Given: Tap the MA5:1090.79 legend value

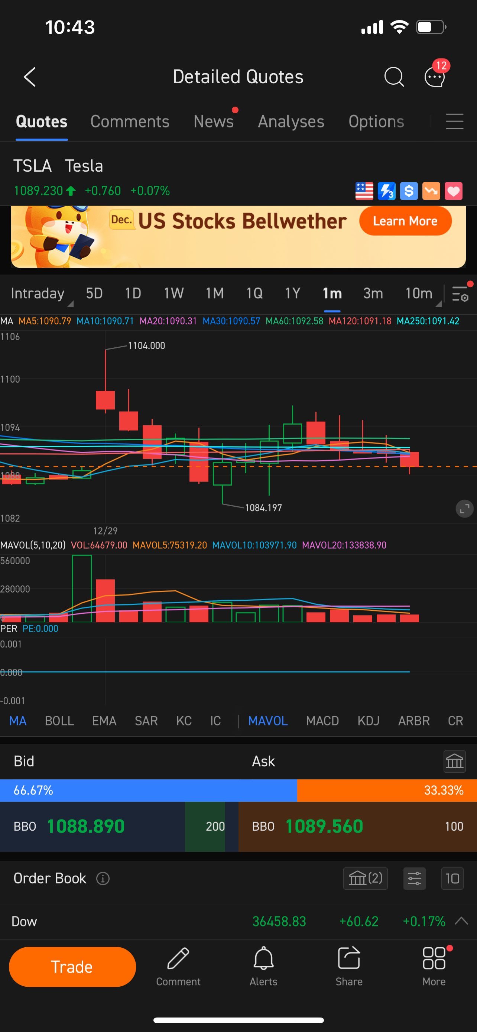Looking at the screenshot, I should (45, 321).
